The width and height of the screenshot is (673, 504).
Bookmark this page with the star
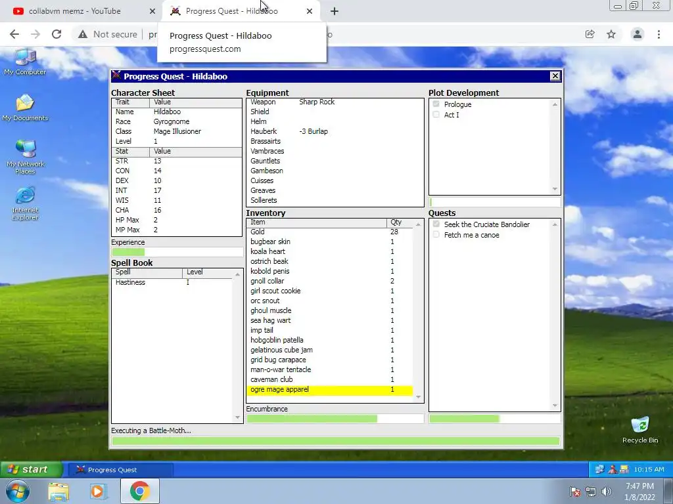pyautogui.click(x=611, y=34)
